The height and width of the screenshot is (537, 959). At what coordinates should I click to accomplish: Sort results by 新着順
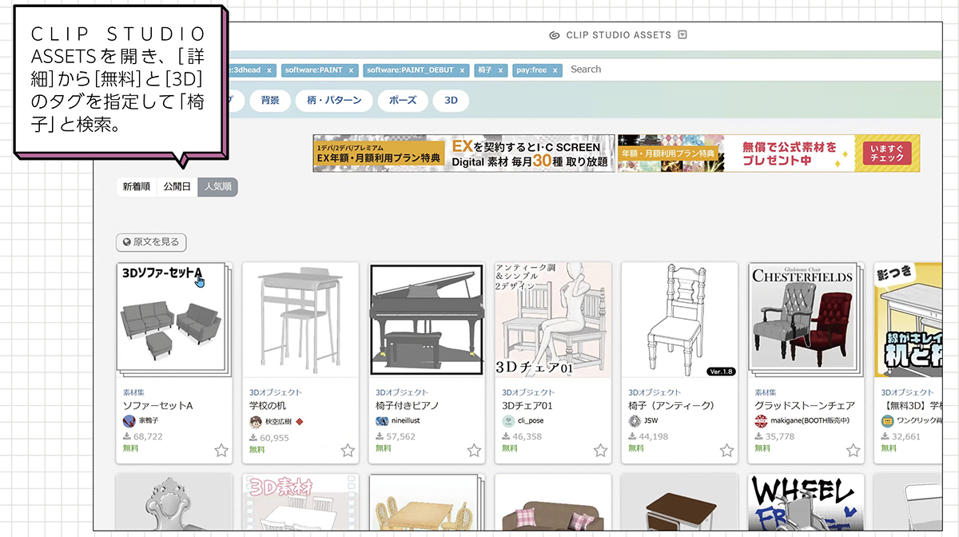[136, 187]
